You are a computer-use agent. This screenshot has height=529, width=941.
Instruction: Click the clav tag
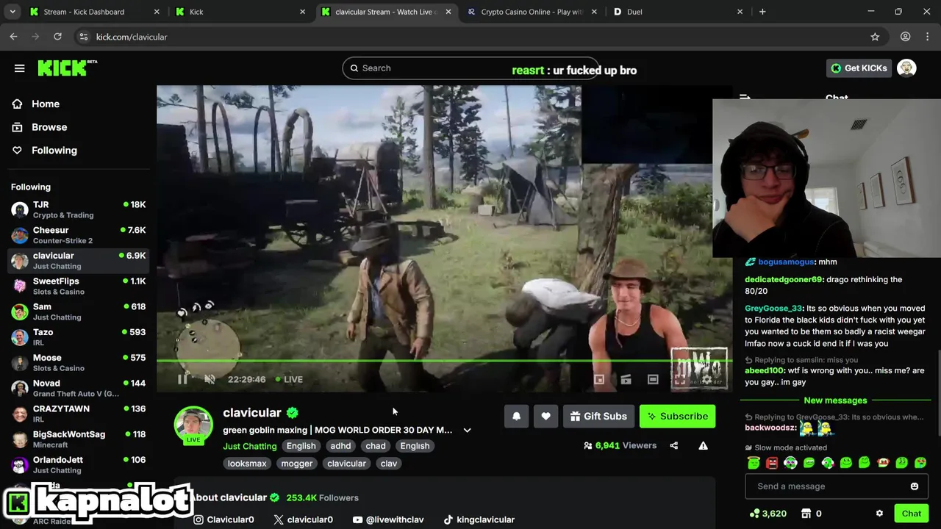pyautogui.click(x=389, y=464)
